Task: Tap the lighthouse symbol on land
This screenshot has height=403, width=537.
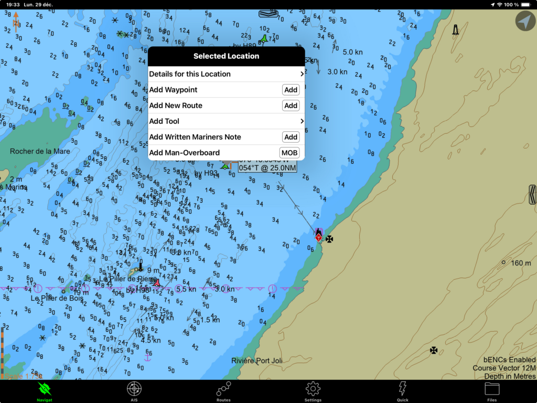Action: point(456,30)
